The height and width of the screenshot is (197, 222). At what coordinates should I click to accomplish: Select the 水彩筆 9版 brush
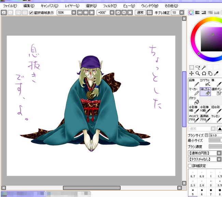point(194,109)
